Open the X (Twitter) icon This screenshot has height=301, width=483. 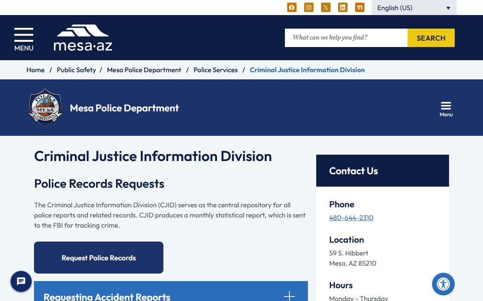tap(326, 8)
